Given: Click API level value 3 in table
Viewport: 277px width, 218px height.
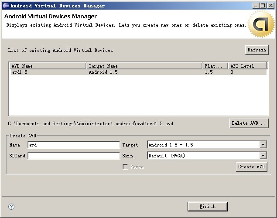Looking at the screenshot, I should pyautogui.click(x=232, y=72).
